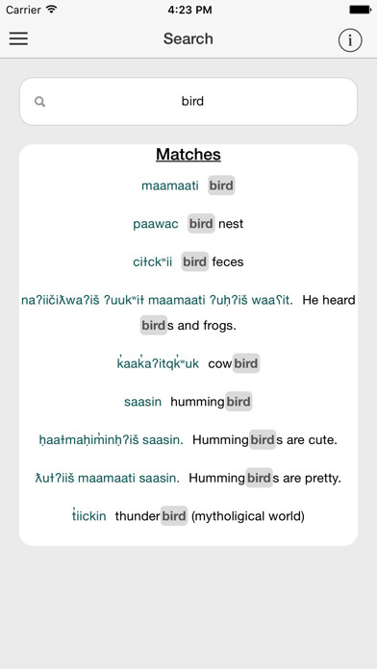Image resolution: width=377 pixels, height=669 pixels.
Task: Tap highlighted 'bird' in maamaati row
Action: [x=221, y=186]
